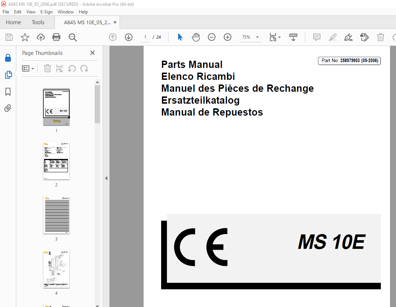396x307 pixels.
Task: Close the A845 MS 10E document tab
Action: [115, 22]
